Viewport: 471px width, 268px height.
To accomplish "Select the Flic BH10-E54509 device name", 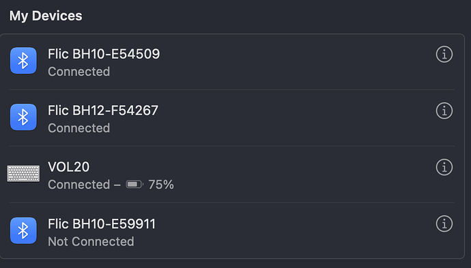I will pyautogui.click(x=104, y=54).
